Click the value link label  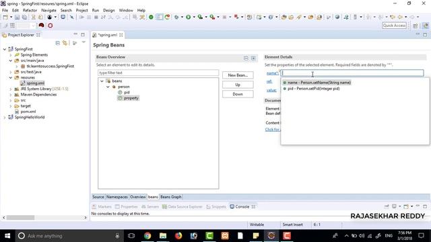point(271,90)
